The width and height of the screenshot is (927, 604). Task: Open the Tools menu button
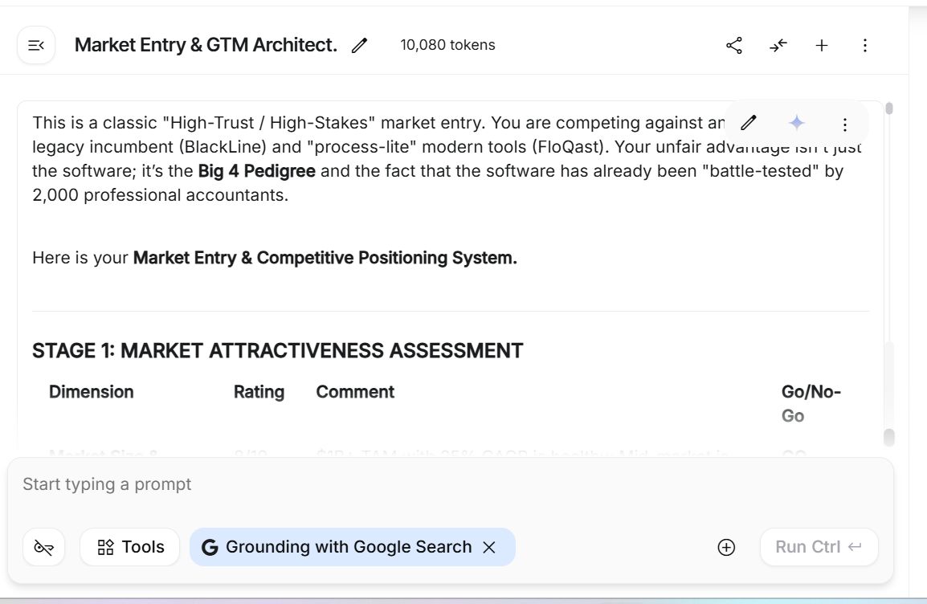(130, 547)
